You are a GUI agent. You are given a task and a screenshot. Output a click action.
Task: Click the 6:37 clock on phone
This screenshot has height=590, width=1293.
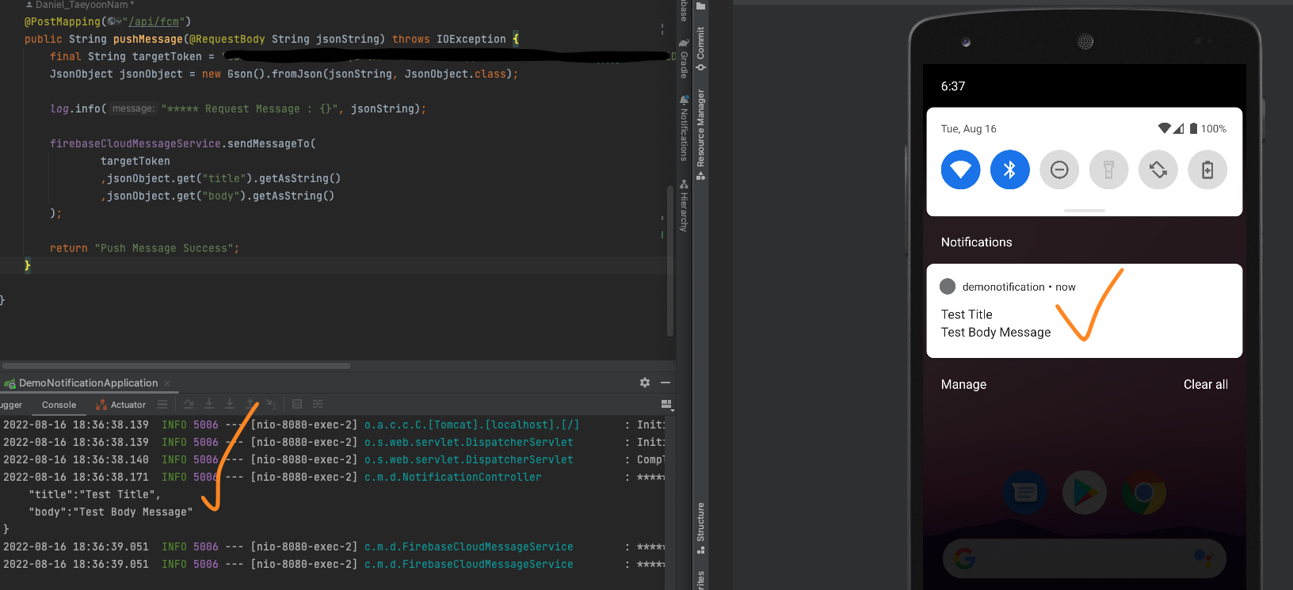click(x=953, y=86)
